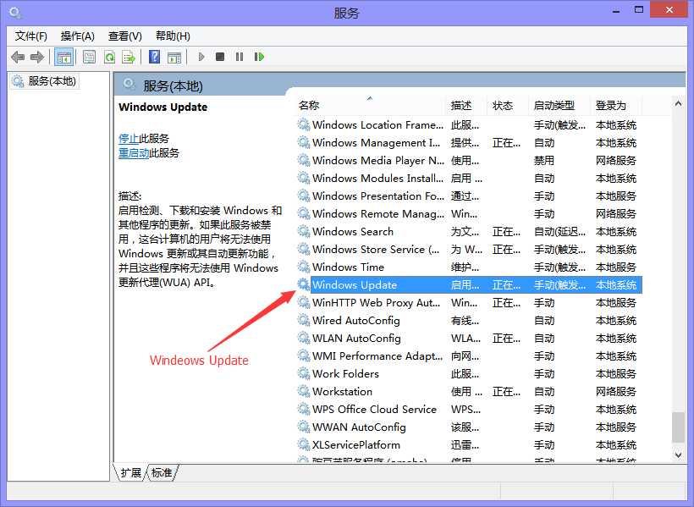Click the Export List toolbar icon
Viewport: 694px width, 507px height.
pyautogui.click(x=129, y=57)
